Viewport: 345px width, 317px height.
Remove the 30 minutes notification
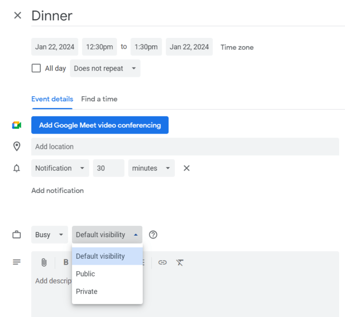click(187, 168)
